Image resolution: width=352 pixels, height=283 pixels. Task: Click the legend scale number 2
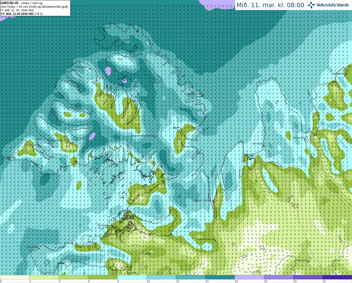pyautogui.click(x=30, y=281)
